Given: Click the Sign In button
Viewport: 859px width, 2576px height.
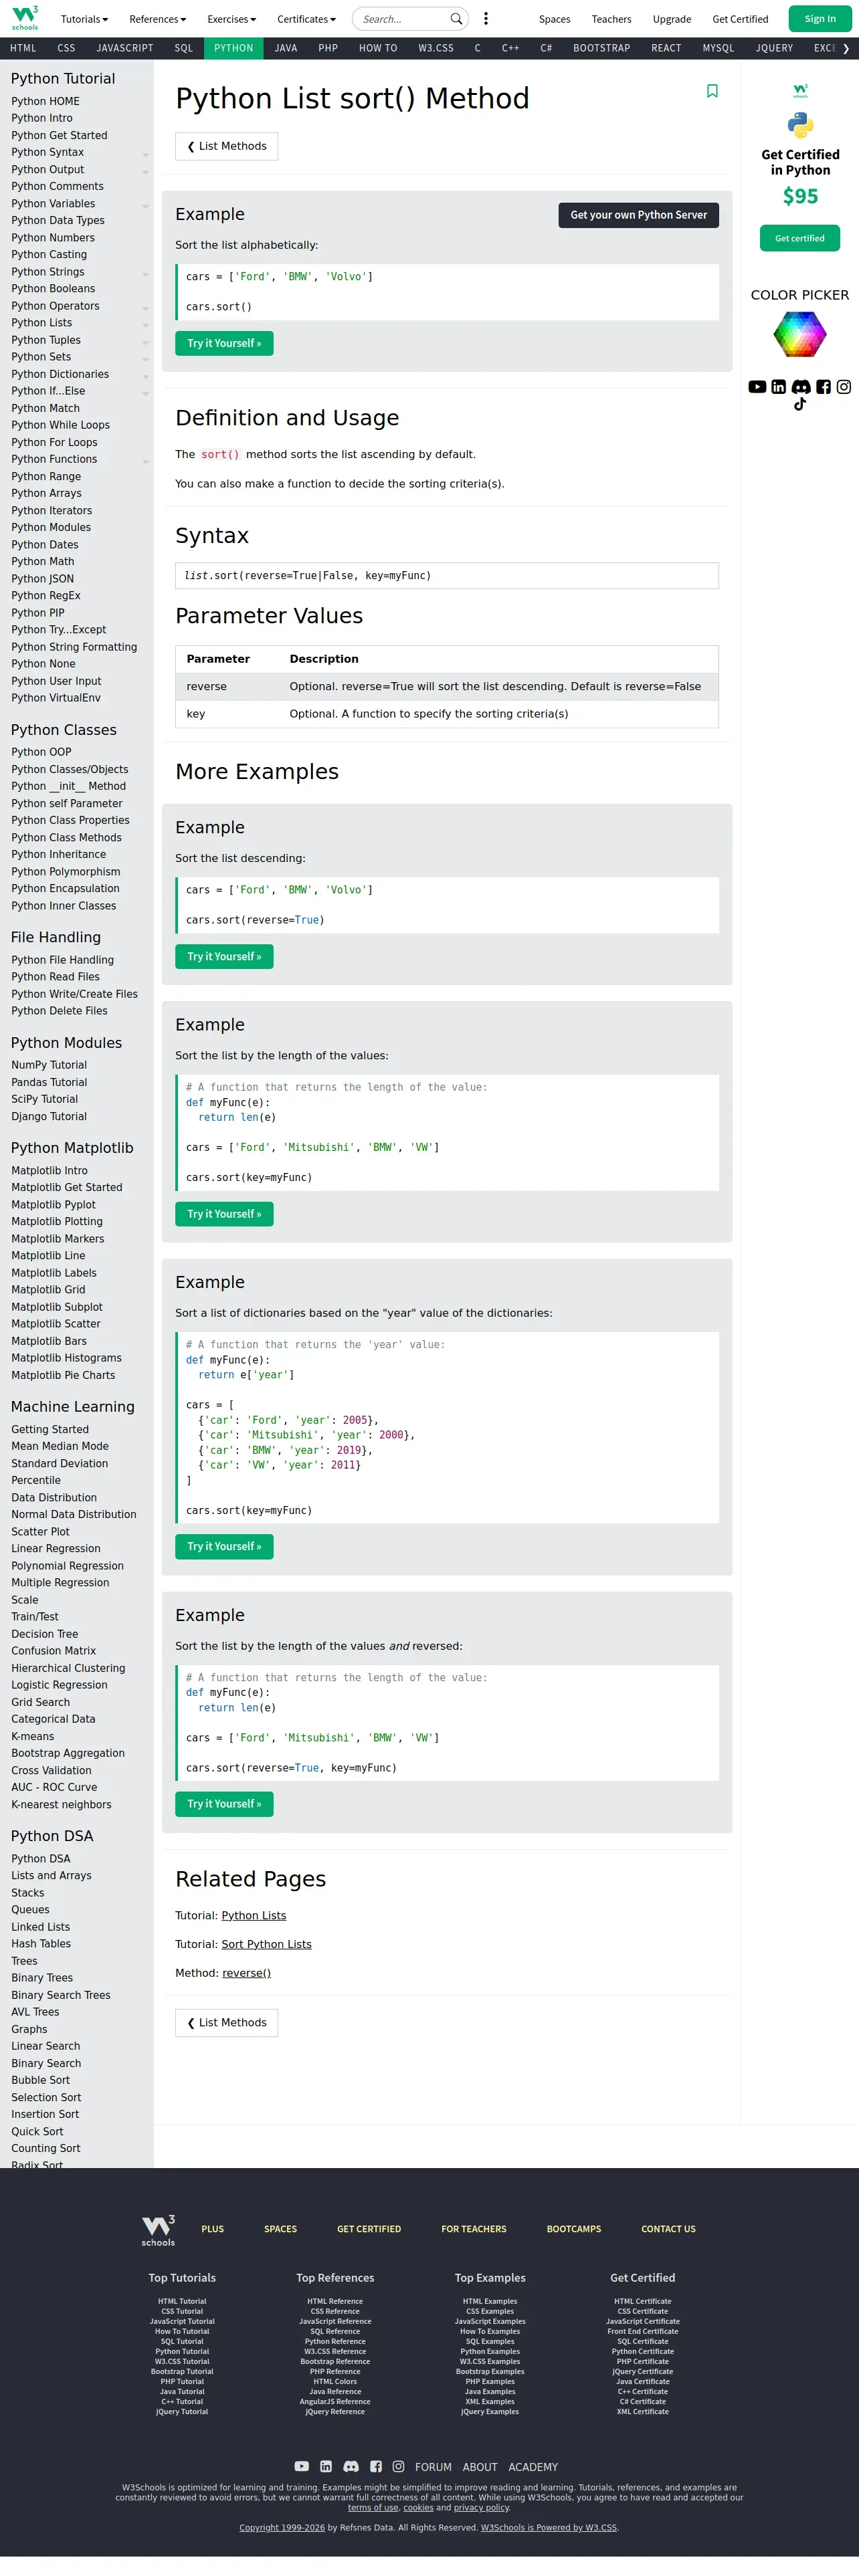Looking at the screenshot, I should click(820, 19).
